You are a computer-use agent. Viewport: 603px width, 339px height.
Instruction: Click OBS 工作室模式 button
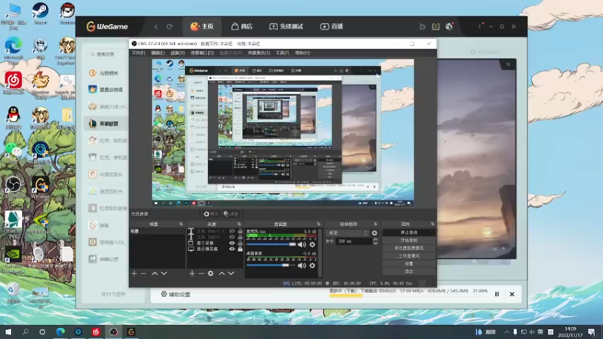coord(409,256)
